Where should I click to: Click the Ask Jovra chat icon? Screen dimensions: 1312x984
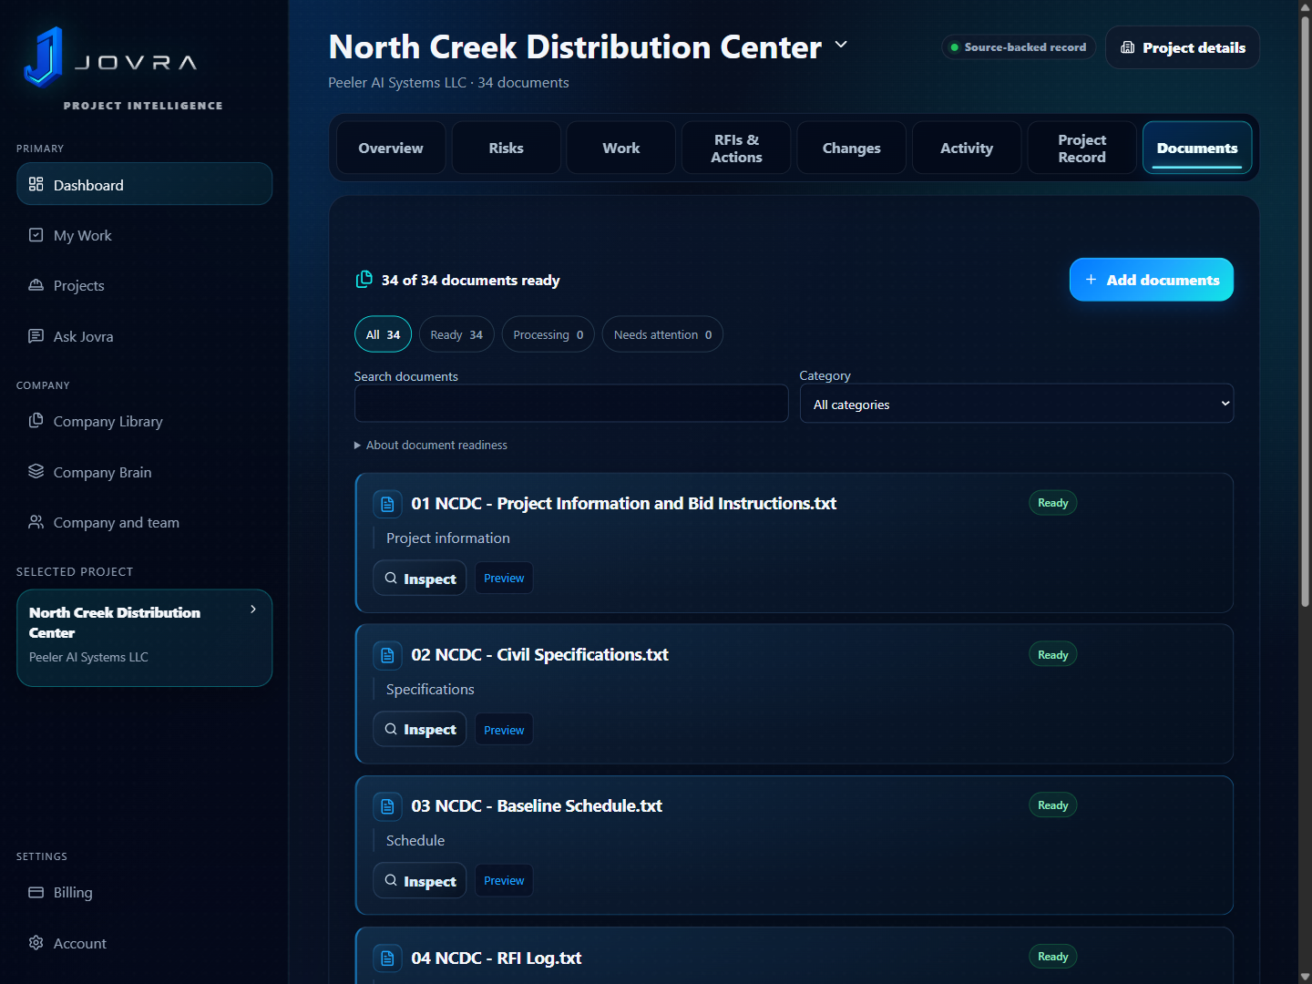click(36, 336)
